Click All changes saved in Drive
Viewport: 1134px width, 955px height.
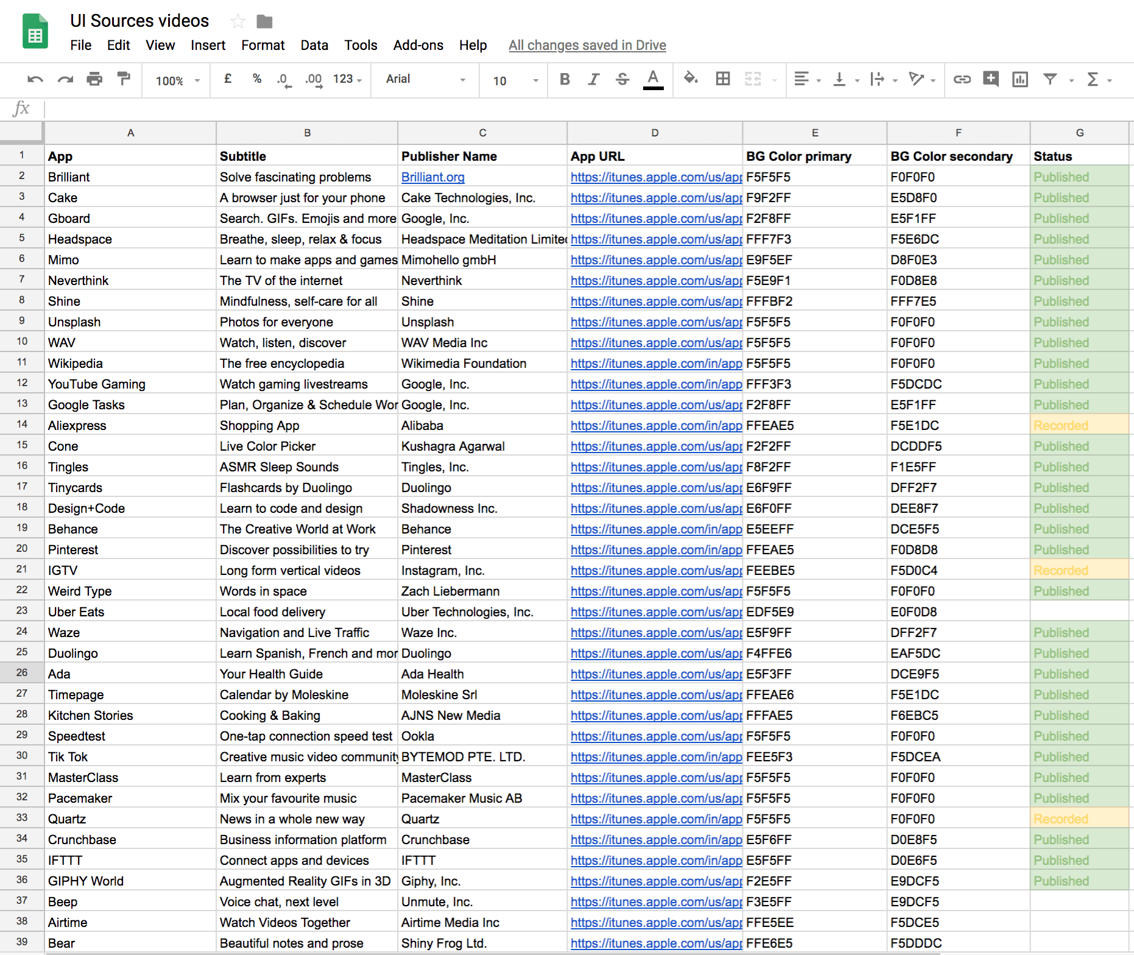(587, 45)
